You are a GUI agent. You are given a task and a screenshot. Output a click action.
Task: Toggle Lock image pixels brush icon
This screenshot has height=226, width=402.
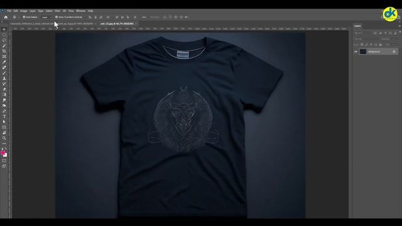pos(366,45)
